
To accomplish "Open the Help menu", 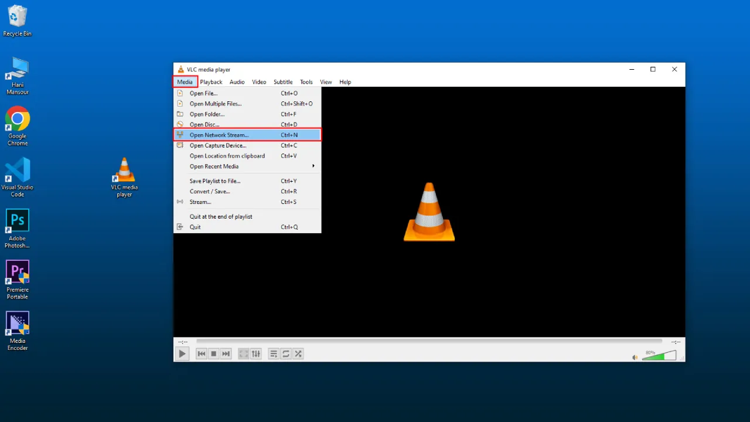I will point(345,82).
